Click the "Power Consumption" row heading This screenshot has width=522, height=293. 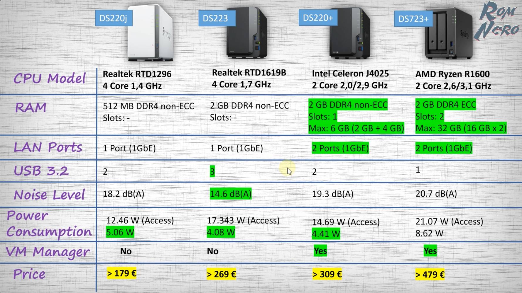pyautogui.click(x=49, y=224)
